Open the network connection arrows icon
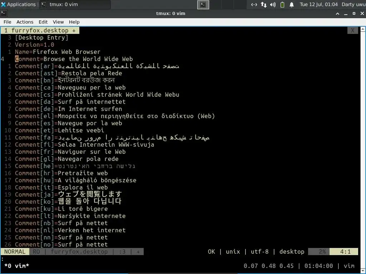The height and width of the screenshot is (274, 366). [x=254, y=4]
